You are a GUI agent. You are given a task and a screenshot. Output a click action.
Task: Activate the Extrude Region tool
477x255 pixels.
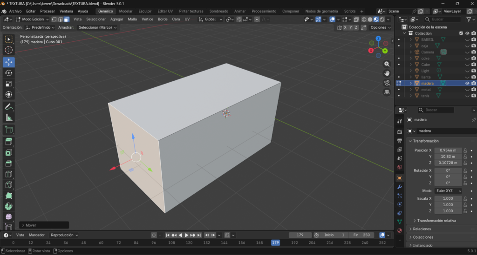coord(8,142)
